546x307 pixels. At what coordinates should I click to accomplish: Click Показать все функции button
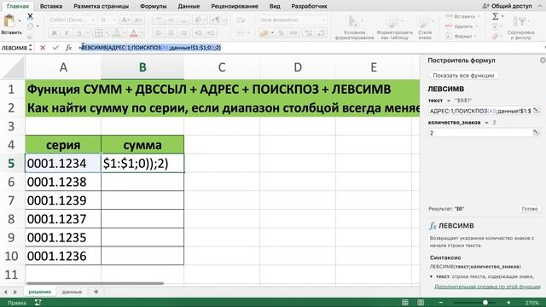pos(463,76)
